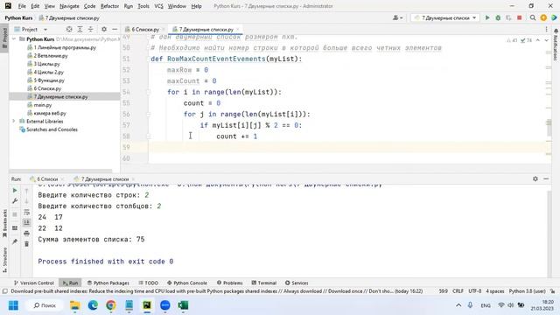Run the current configuration from top toolbar
This screenshot has width=560, height=315.
[487, 17]
